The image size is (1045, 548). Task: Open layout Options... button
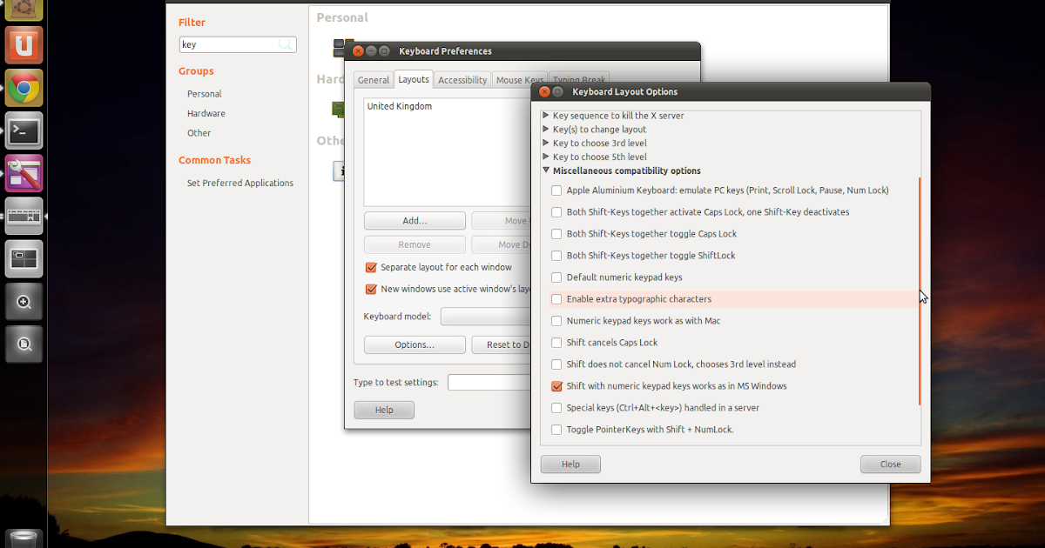point(415,345)
